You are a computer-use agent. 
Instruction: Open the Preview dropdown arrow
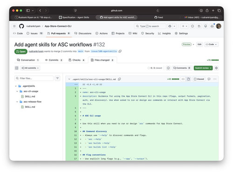point(193,44)
